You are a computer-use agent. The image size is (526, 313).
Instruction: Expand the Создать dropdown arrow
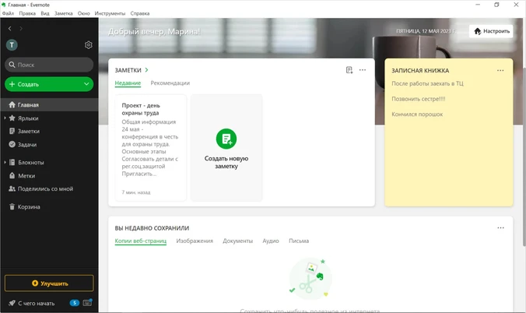click(86, 84)
